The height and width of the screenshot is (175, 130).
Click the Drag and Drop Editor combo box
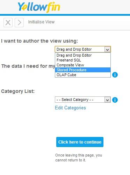tap(83, 49)
